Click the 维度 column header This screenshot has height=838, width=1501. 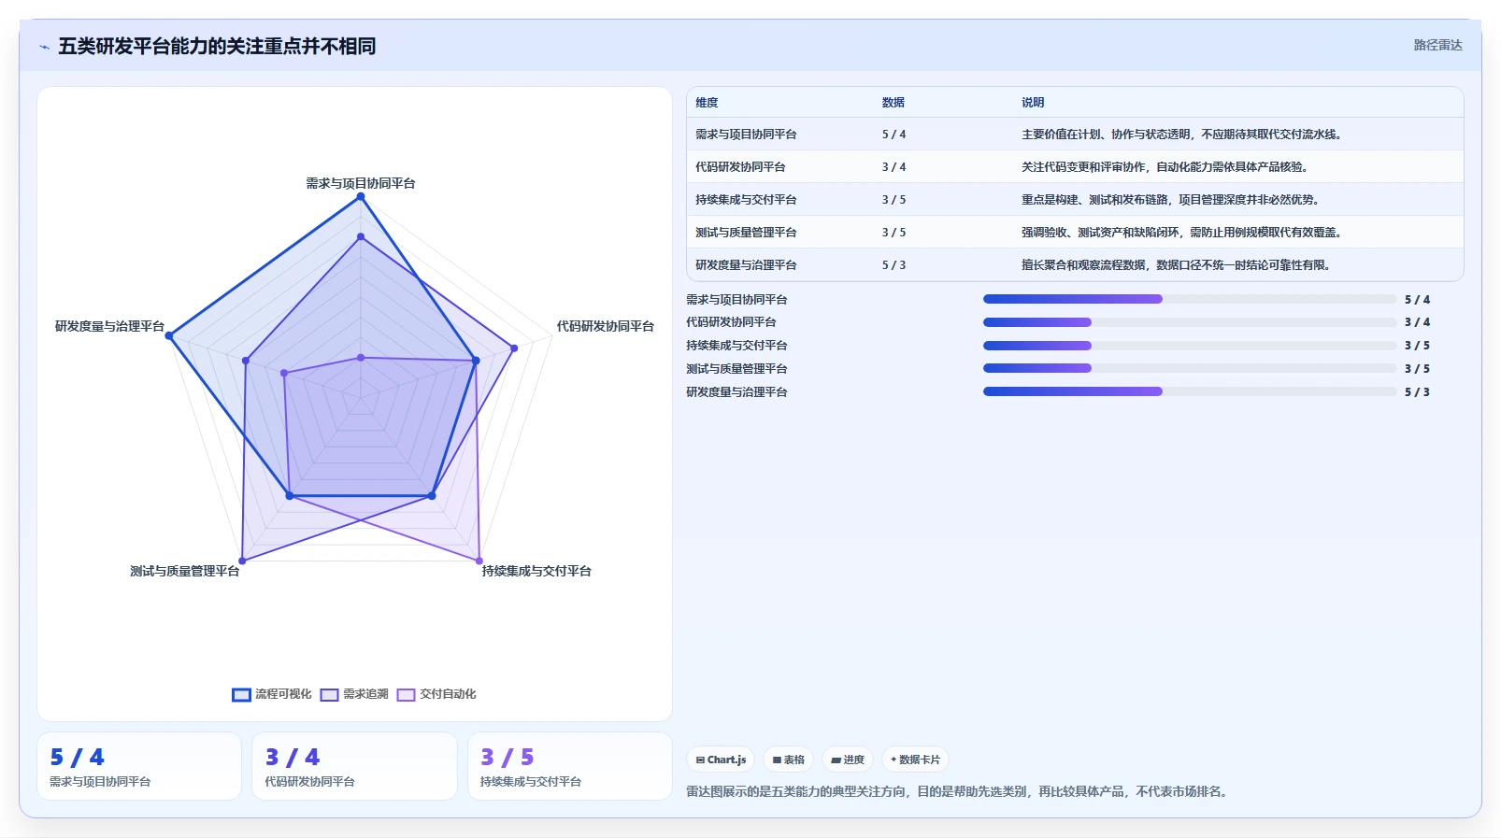(x=707, y=103)
